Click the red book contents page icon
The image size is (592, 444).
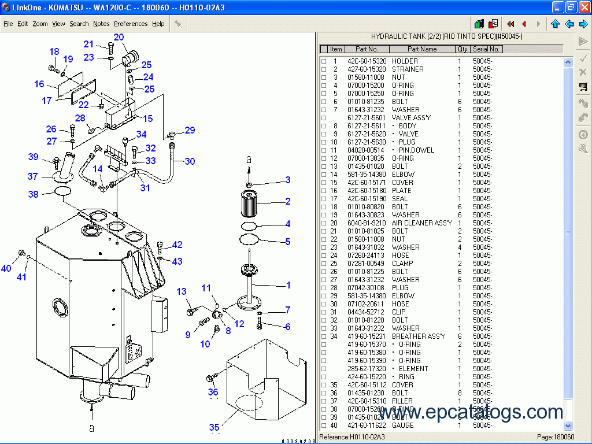coord(493,24)
